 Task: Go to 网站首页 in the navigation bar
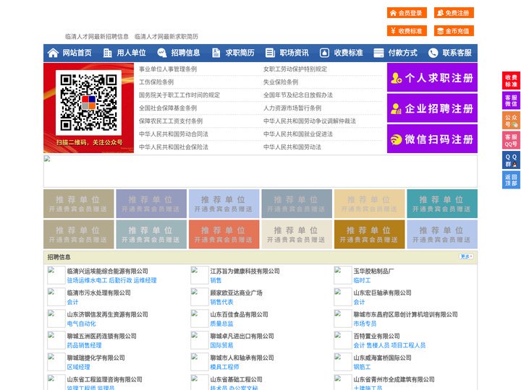tap(77, 53)
